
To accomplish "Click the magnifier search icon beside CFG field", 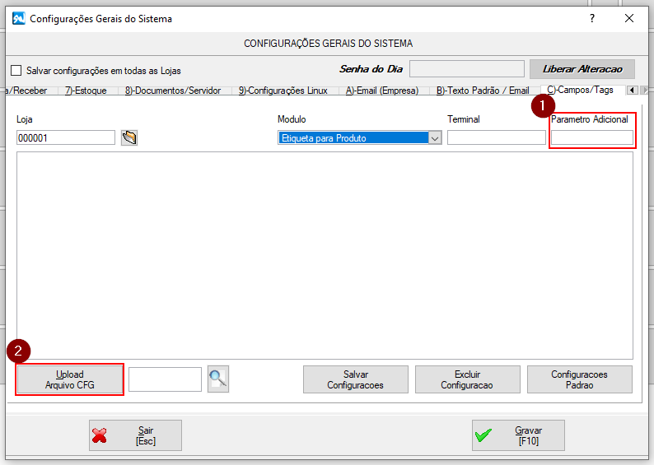I will [x=218, y=379].
